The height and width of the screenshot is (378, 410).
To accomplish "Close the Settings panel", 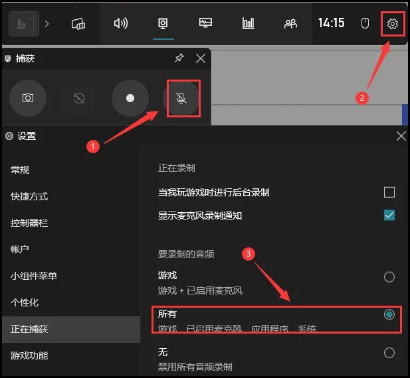I will [x=401, y=136].
